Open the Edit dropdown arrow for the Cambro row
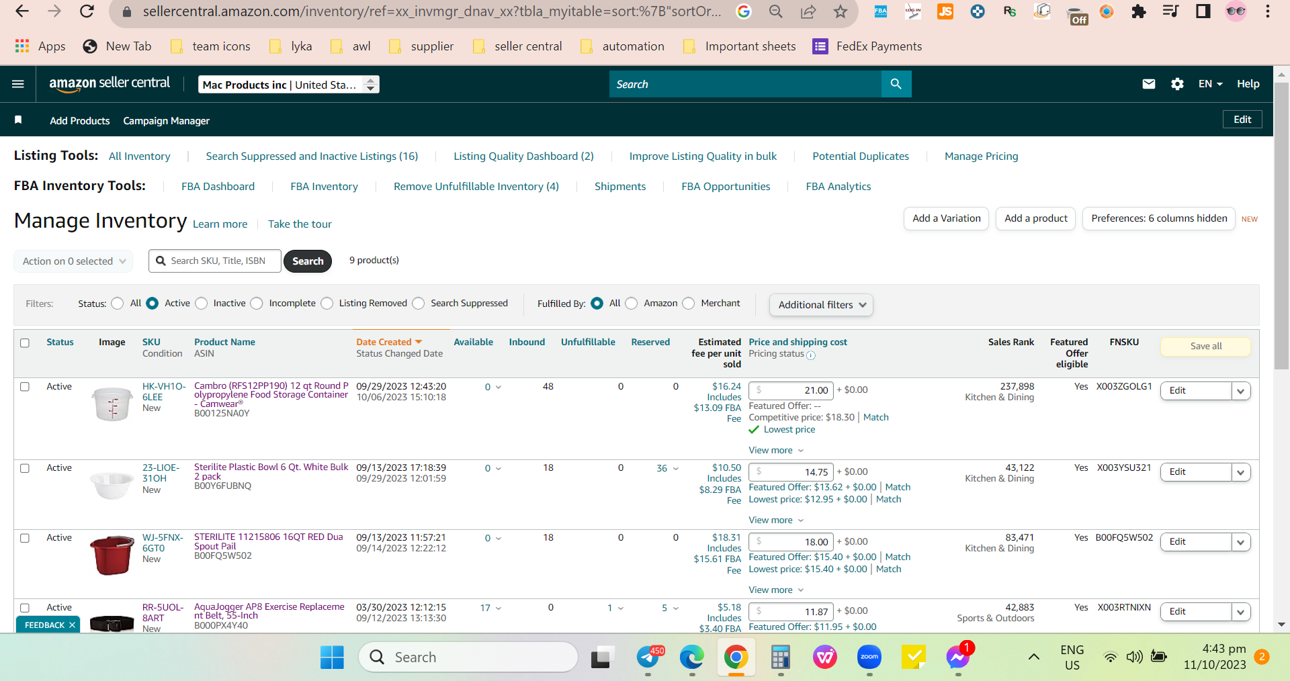This screenshot has width=1290, height=681. (x=1241, y=391)
